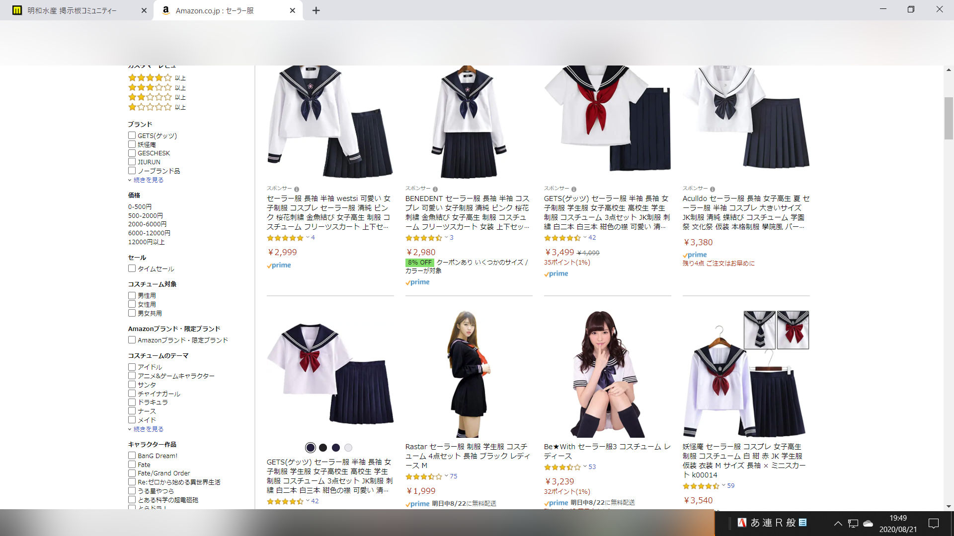The height and width of the screenshot is (536, 954).
Task: Filter by two stars and up rating
Action: coord(157,97)
